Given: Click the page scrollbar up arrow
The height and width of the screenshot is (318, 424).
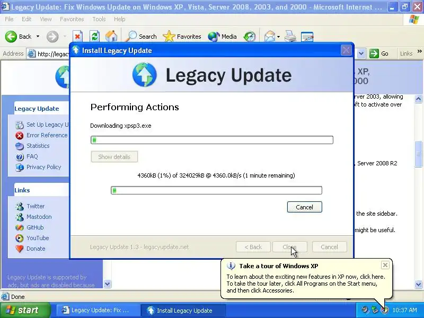Looking at the screenshot, I should pos(418,99).
